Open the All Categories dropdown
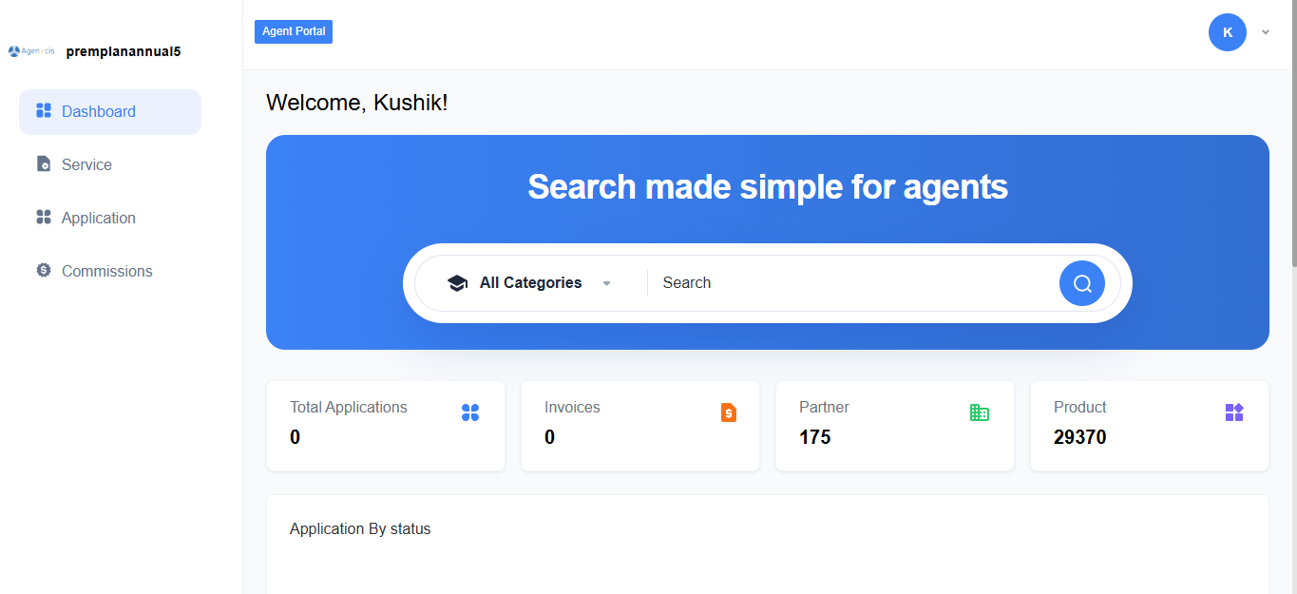Image resolution: width=1297 pixels, height=594 pixels. (530, 283)
